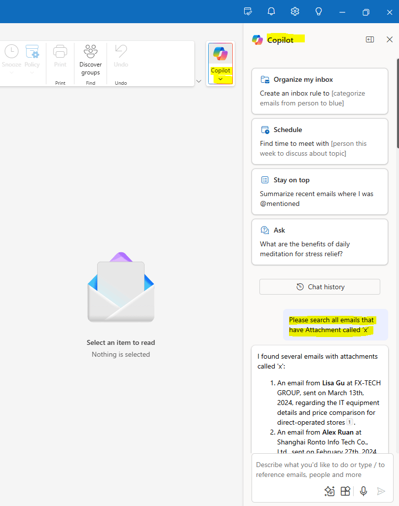Screen dimensions: 399x506
Task: Click the send message arrow
Action: (381, 491)
